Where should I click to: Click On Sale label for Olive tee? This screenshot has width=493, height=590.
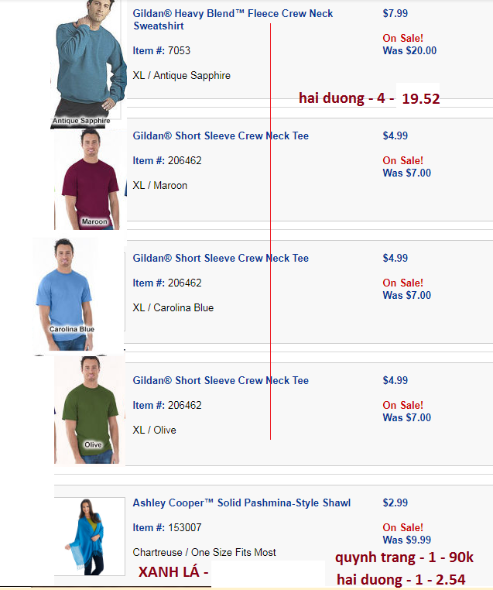[402, 405]
